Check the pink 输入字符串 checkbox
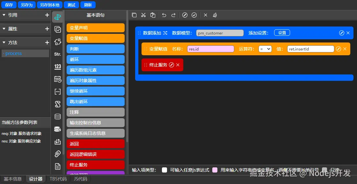 click(215, 170)
